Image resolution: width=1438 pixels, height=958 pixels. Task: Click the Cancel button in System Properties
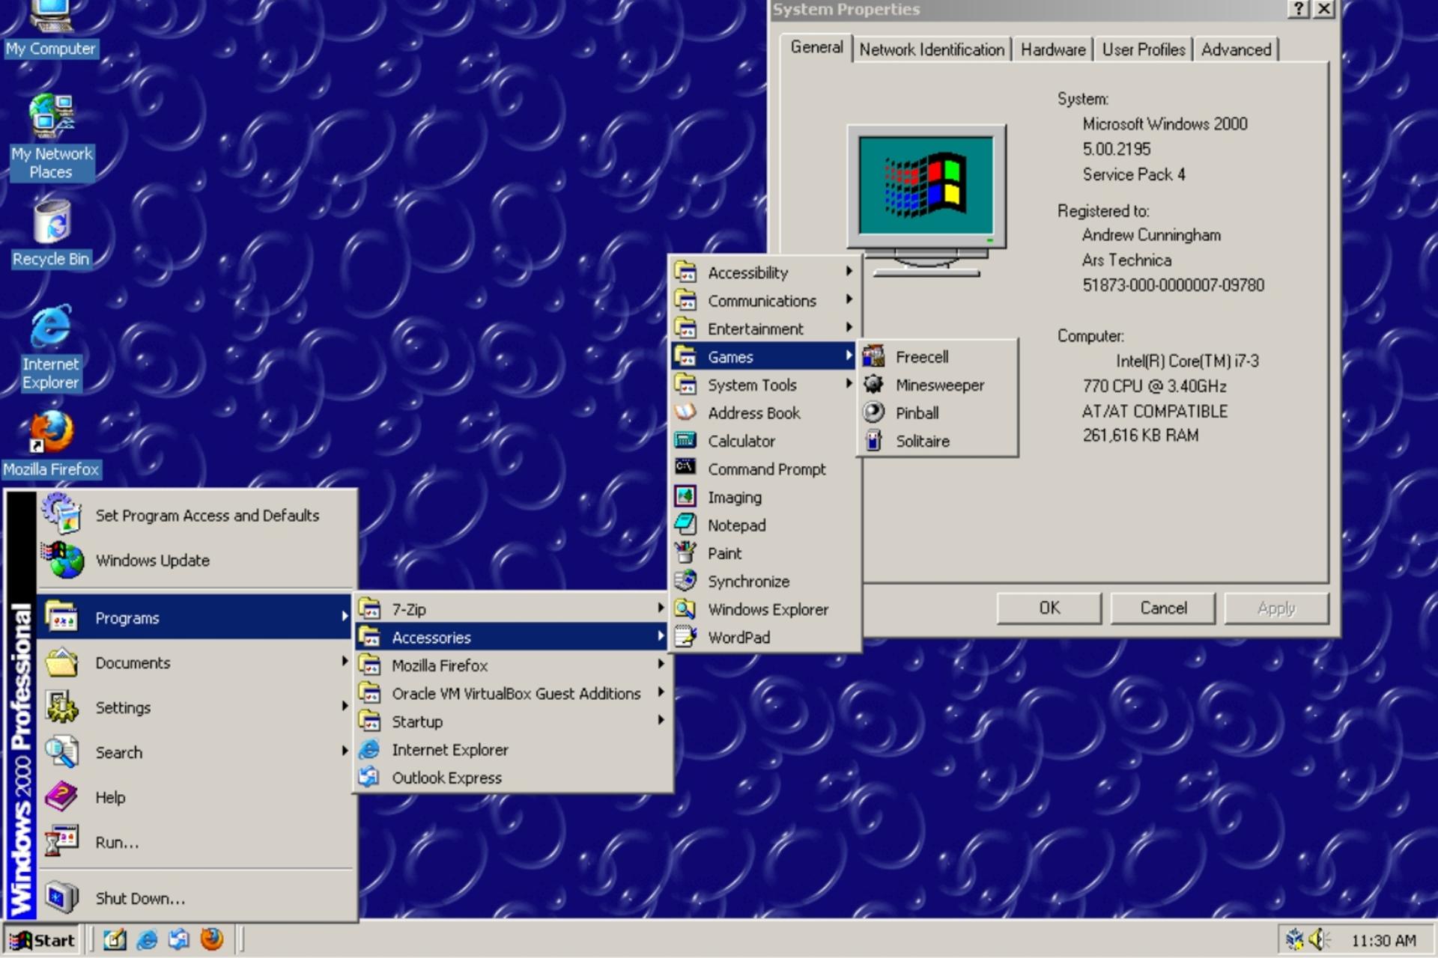point(1163,608)
